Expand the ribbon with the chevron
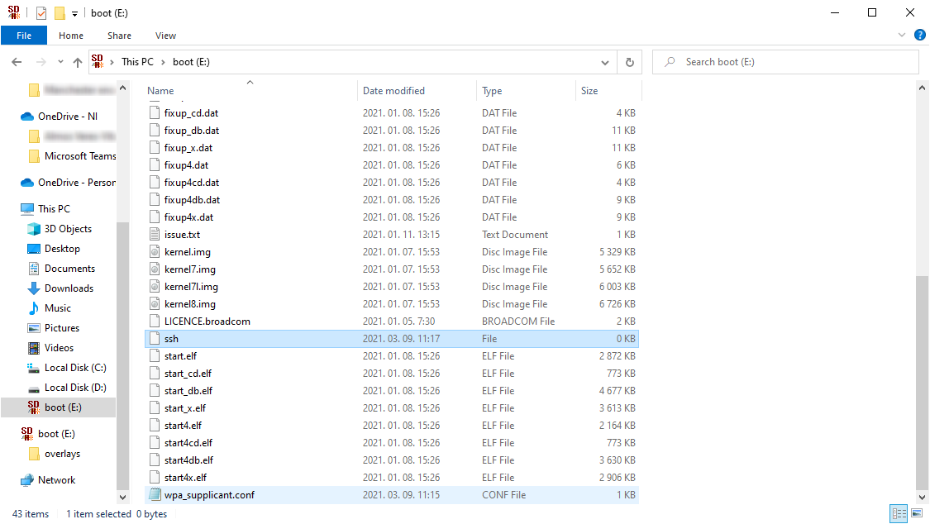 pos(902,35)
